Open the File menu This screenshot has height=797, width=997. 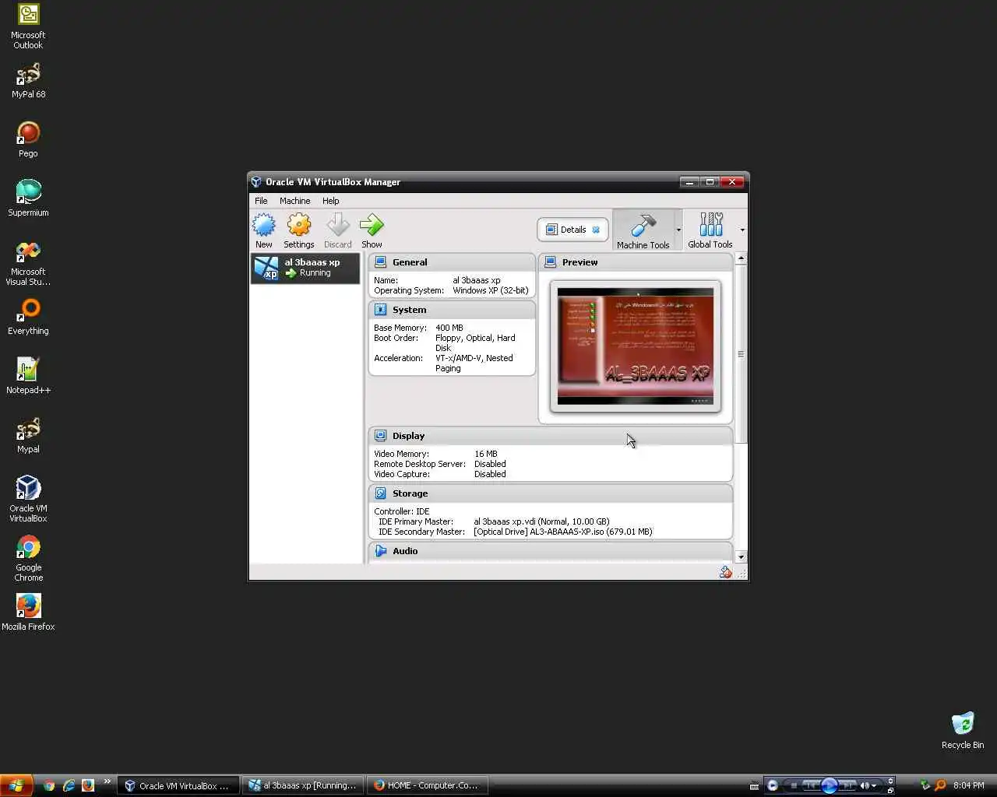point(261,201)
